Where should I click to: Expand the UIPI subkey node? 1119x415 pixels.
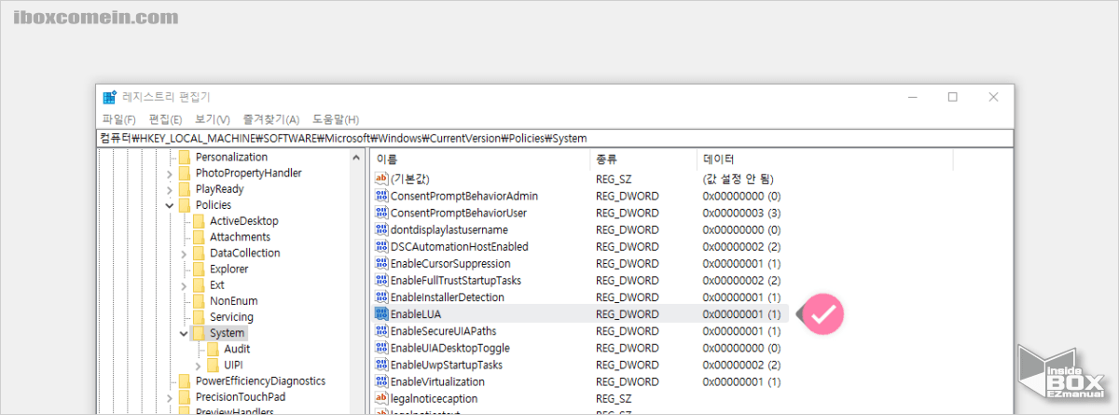pyautogui.click(x=198, y=366)
